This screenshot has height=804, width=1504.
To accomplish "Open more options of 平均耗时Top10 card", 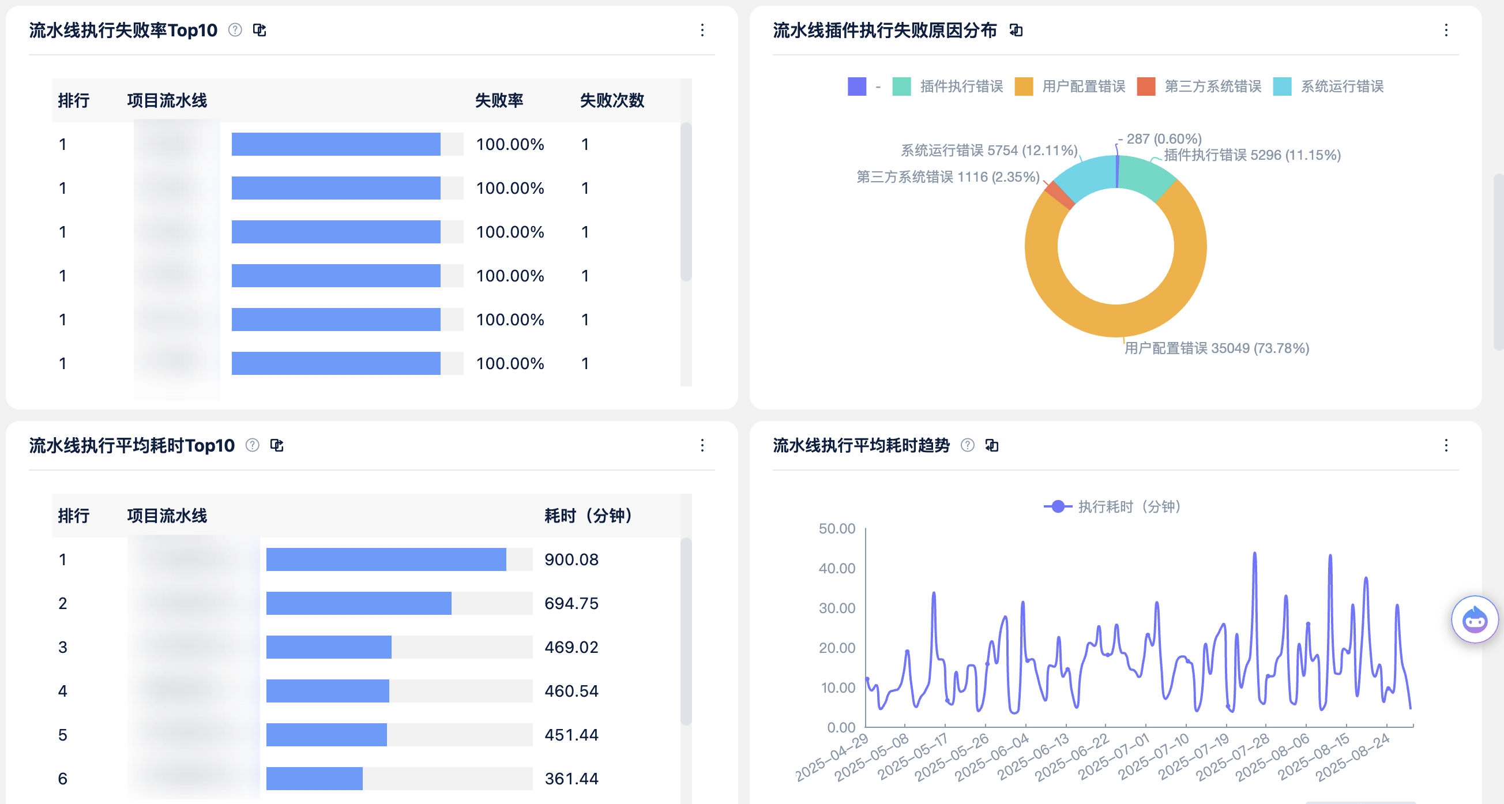I will (x=702, y=445).
